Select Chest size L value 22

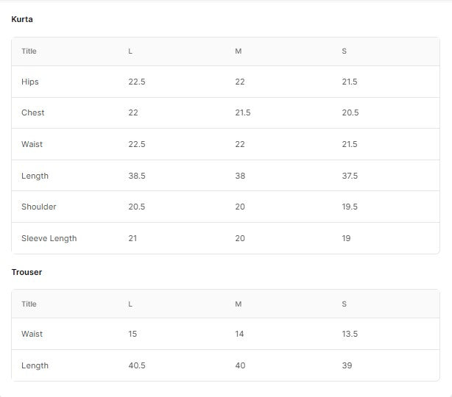(133, 112)
